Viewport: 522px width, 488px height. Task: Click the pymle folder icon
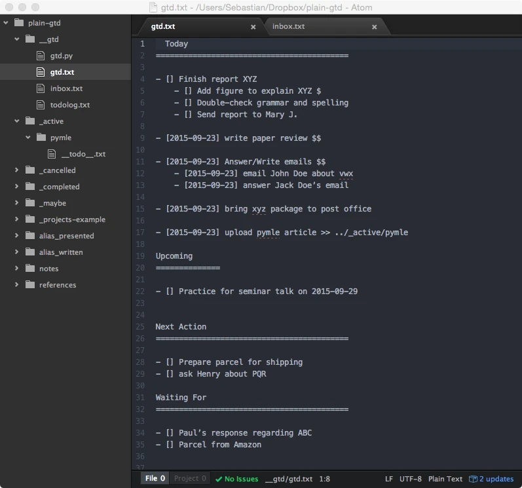(41, 137)
